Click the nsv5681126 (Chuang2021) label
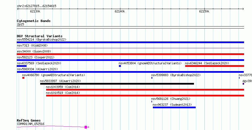 point(171,99)
